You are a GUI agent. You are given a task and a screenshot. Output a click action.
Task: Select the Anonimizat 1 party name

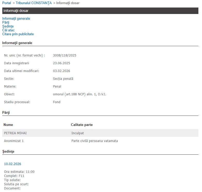tap(14, 141)
